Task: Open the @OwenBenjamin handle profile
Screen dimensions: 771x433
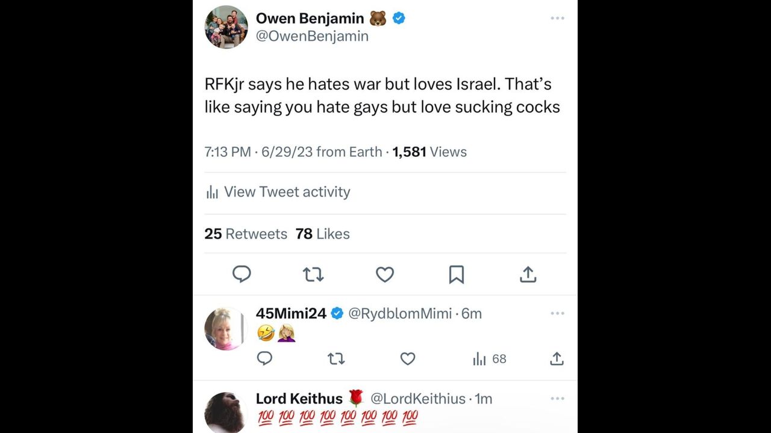Action: (x=312, y=36)
